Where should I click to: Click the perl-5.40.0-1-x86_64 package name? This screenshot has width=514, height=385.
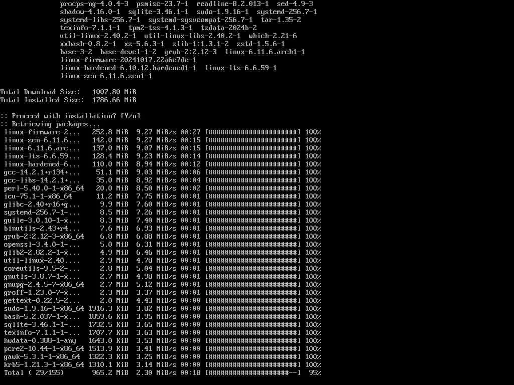[x=44, y=188]
